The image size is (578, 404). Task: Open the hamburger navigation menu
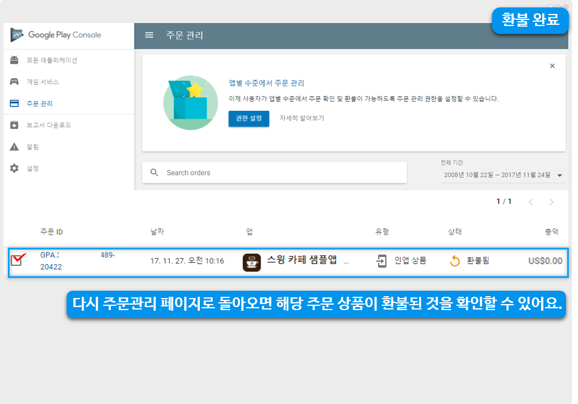[149, 35]
